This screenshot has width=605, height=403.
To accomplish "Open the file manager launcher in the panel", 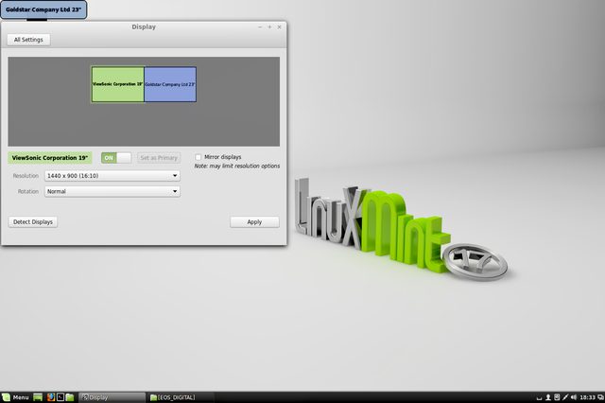I will [x=70, y=397].
